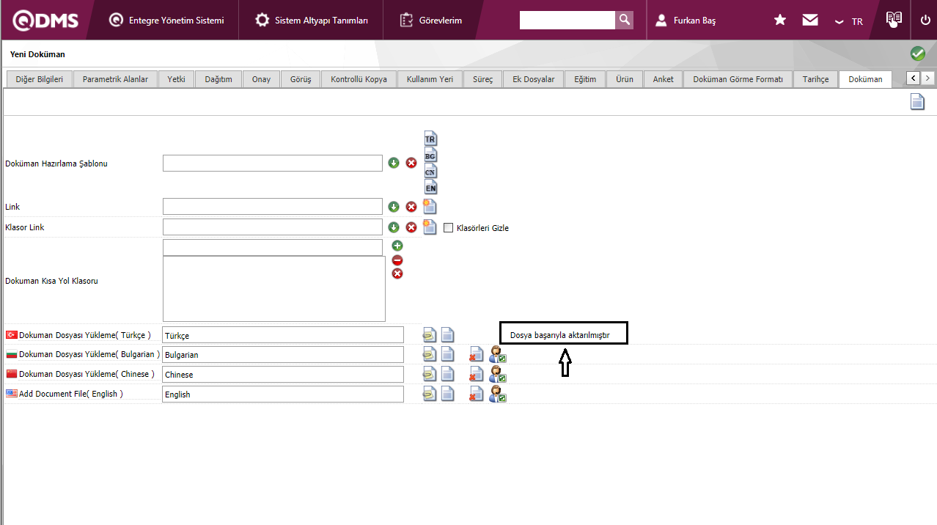Delete Chinese document file icon
Screen dimensions: 937x525
click(477, 375)
